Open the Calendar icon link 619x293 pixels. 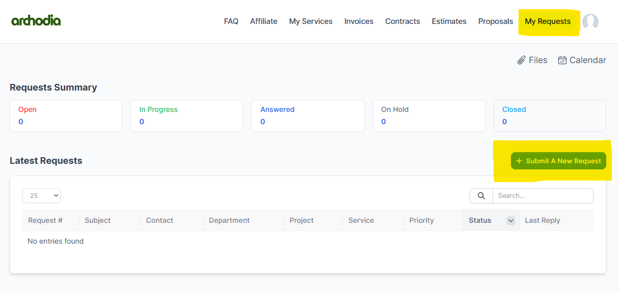pyautogui.click(x=562, y=61)
